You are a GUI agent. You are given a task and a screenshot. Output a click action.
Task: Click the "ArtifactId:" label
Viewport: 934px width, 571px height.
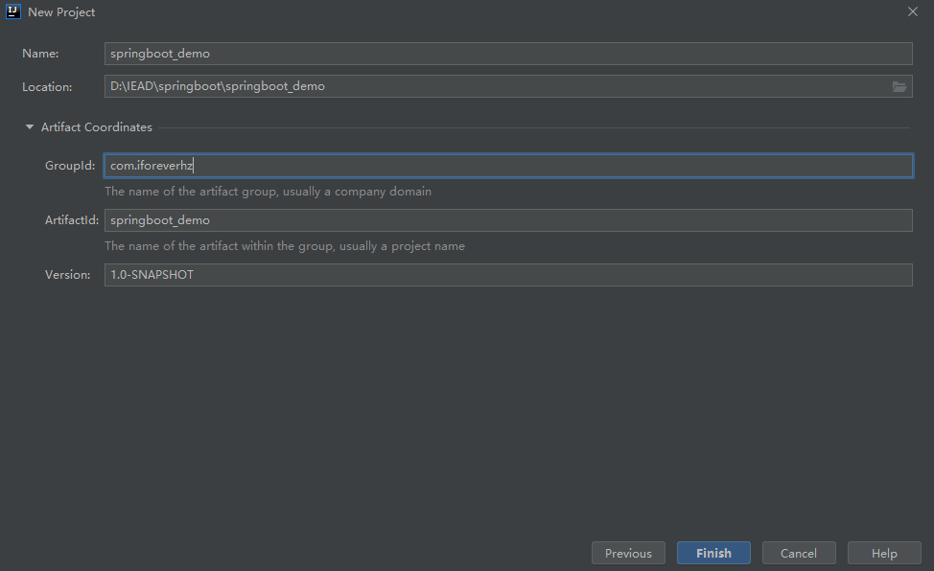71,220
